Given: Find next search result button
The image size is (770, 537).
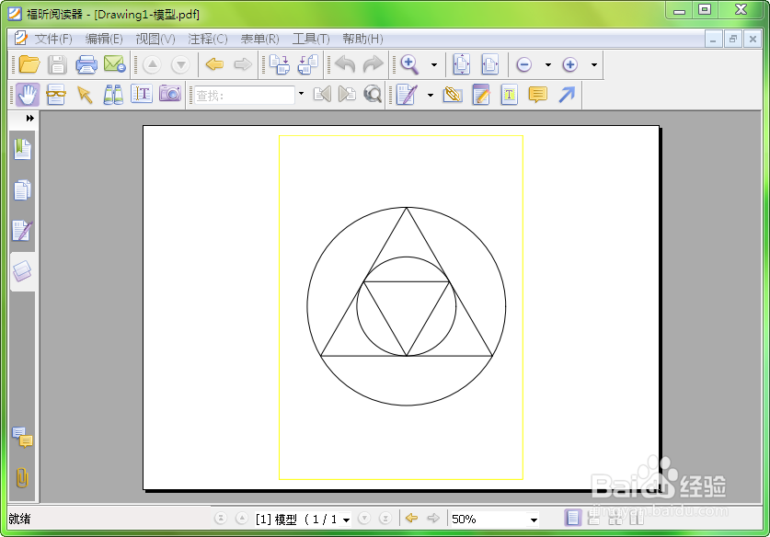Looking at the screenshot, I should 347,94.
